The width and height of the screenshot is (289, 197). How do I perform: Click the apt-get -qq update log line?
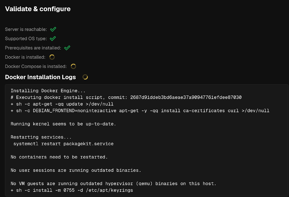tap(62, 104)
